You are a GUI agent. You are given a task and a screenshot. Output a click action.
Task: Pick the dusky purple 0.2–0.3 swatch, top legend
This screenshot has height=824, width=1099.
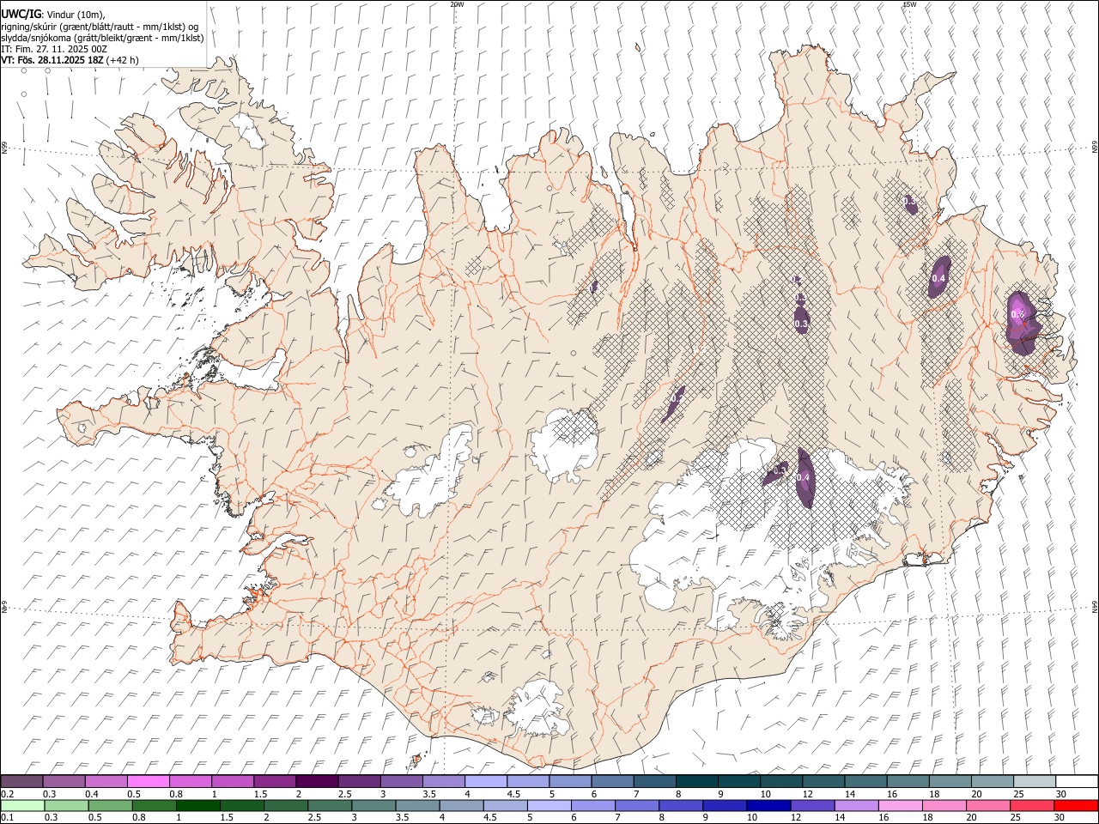point(21,781)
